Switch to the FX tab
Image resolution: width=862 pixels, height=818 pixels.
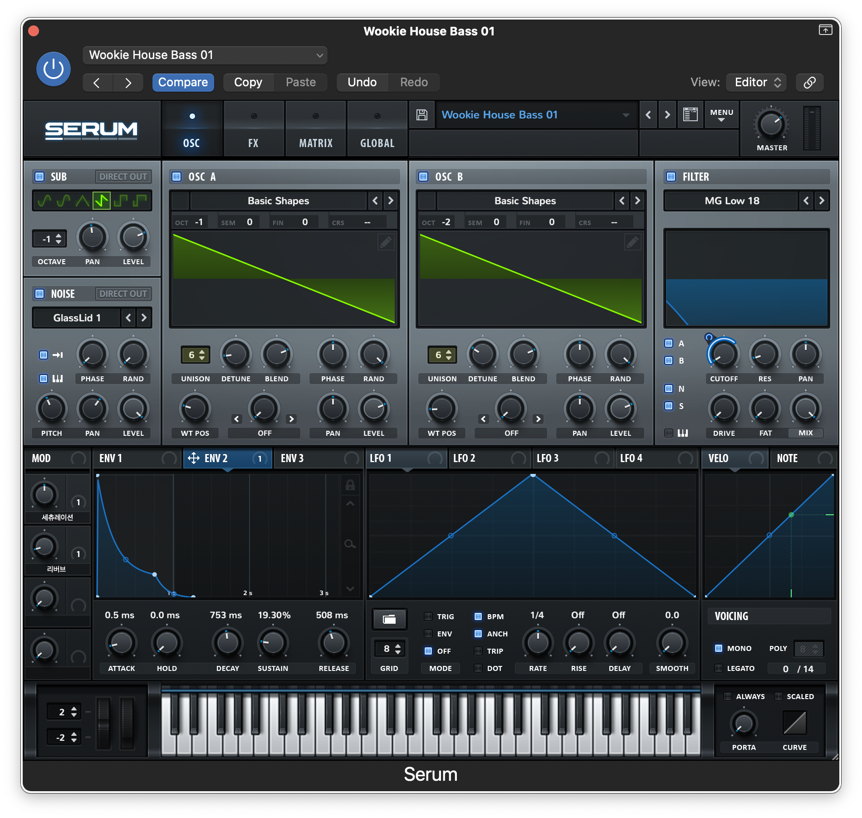click(254, 129)
